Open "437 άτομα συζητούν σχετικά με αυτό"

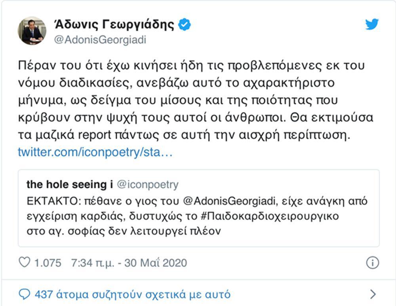pyautogui.click(x=132, y=294)
